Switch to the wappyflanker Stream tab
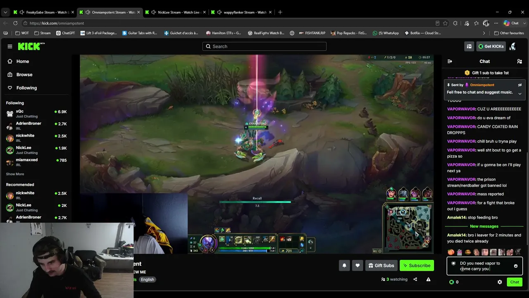 (241, 12)
